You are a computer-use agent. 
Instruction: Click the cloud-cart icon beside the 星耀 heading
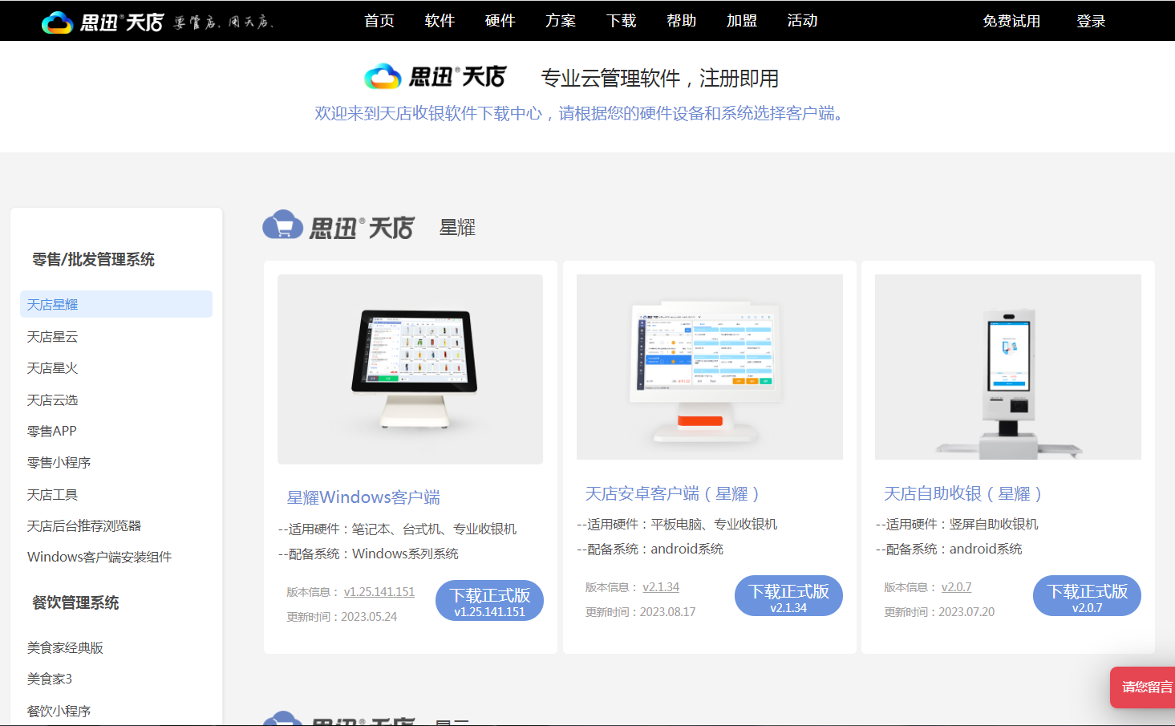282,225
